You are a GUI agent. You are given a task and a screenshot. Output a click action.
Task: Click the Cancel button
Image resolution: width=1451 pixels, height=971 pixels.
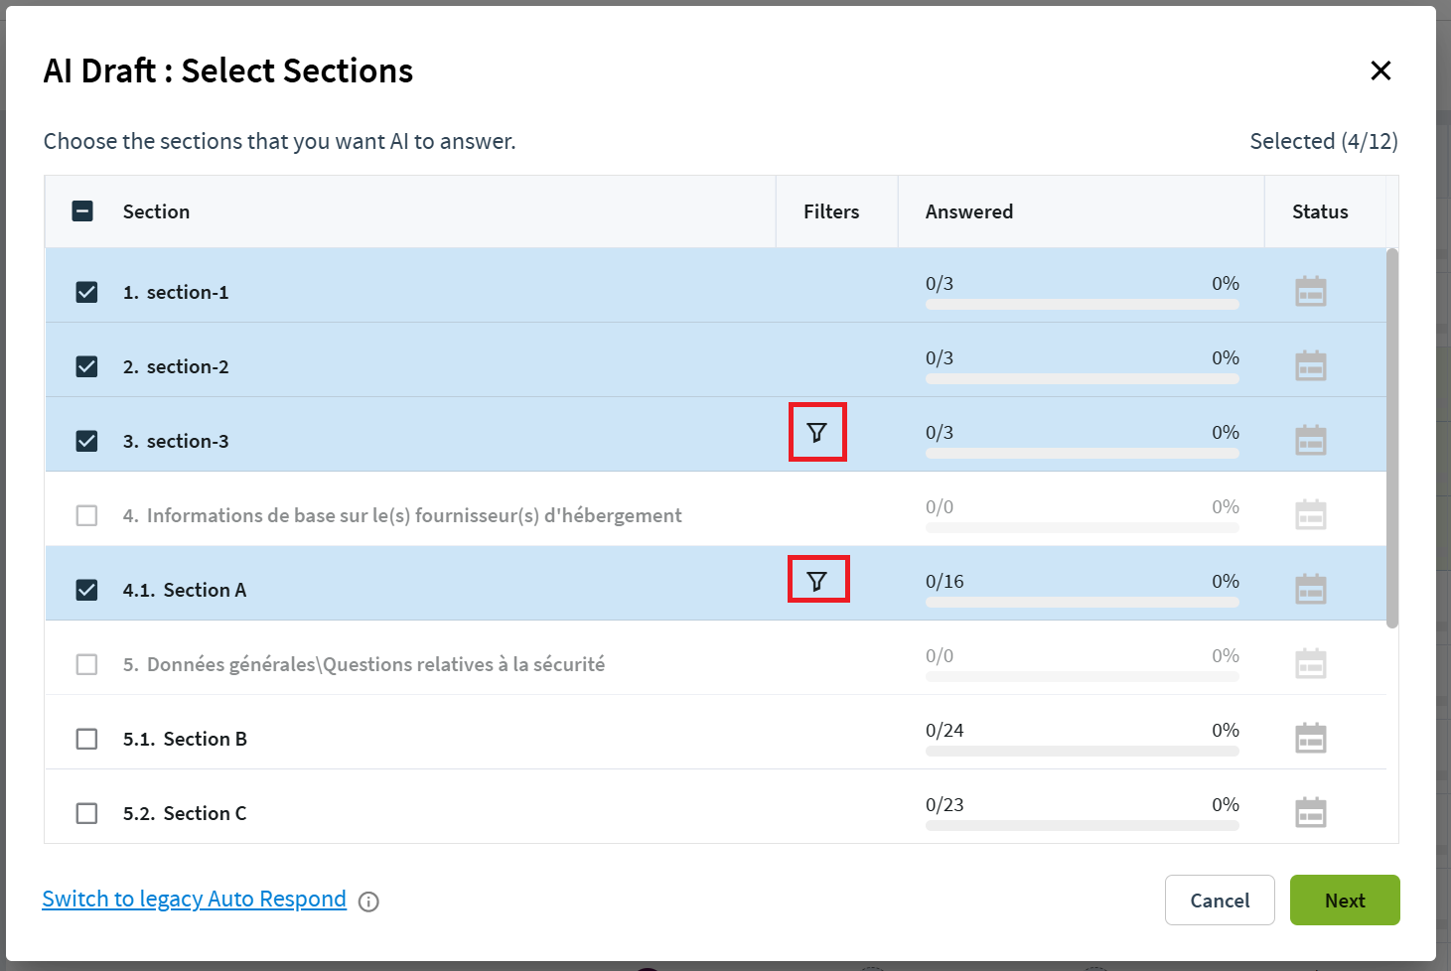[1220, 900]
